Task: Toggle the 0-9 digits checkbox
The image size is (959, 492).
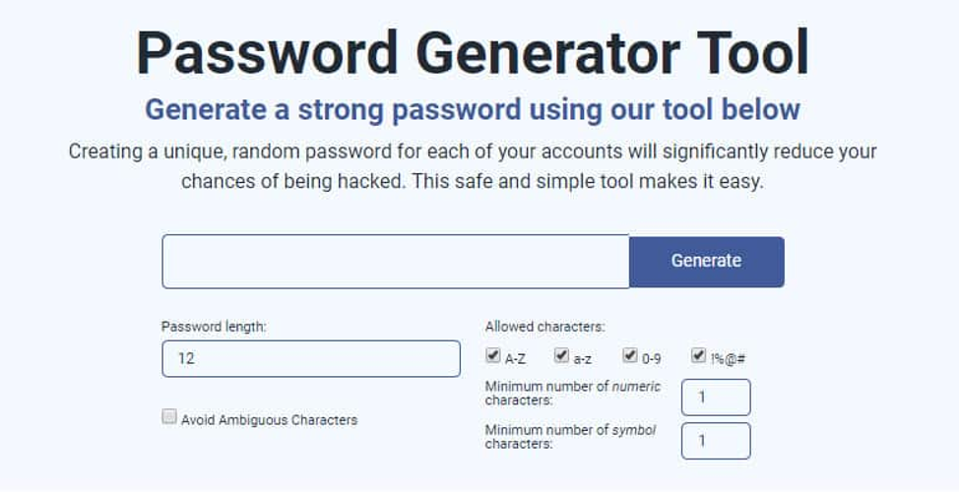Action: [630, 355]
